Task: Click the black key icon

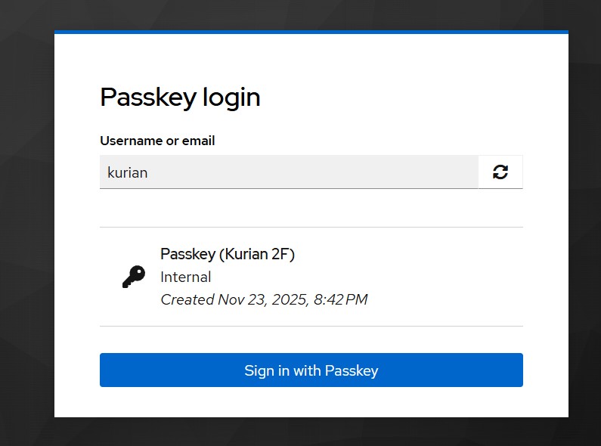Action: click(x=133, y=277)
